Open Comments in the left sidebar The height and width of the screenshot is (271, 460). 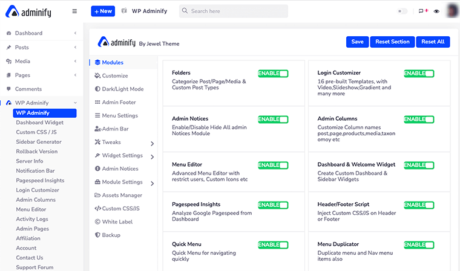point(28,89)
